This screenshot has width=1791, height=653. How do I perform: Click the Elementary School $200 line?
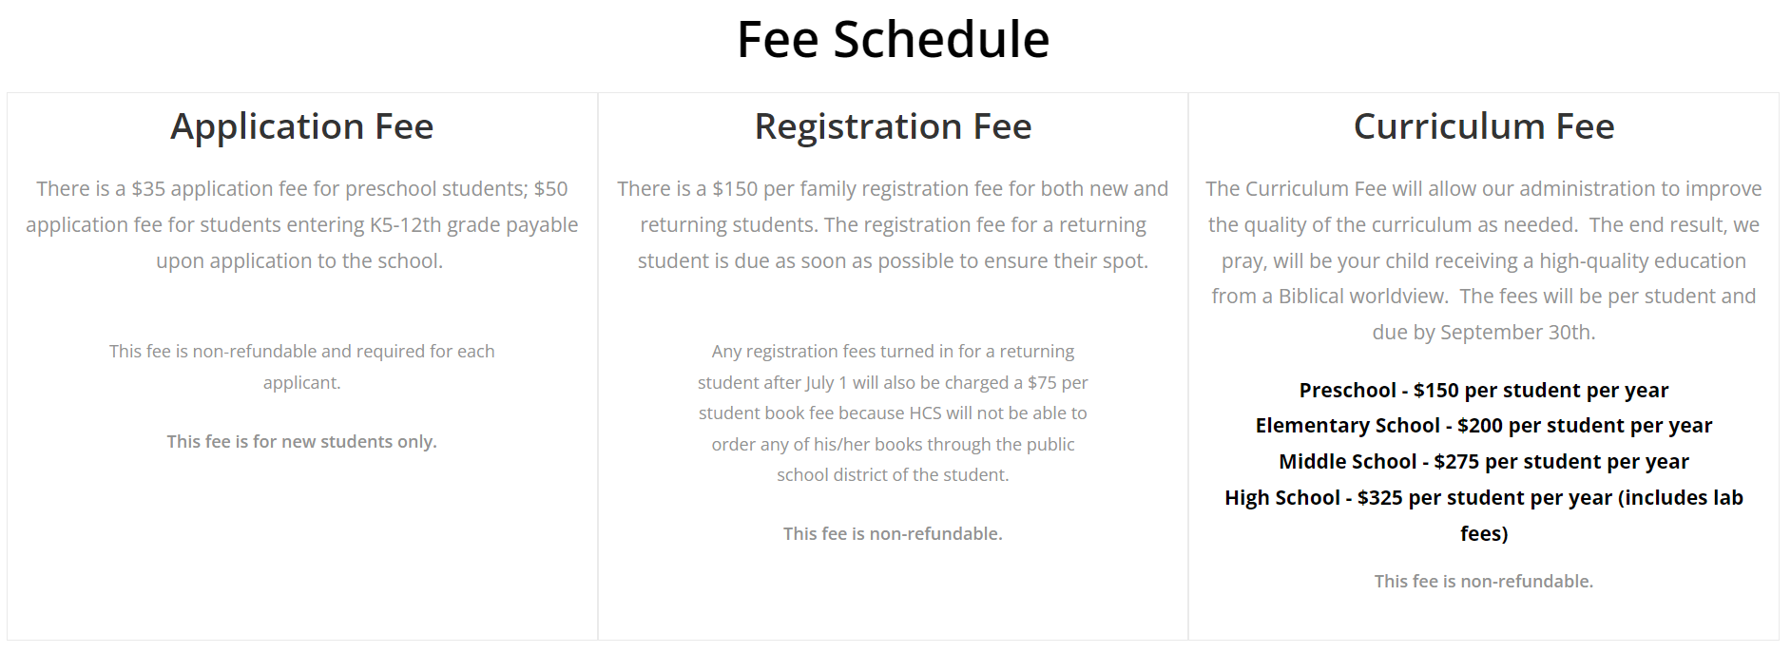(x=1483, y=425)
